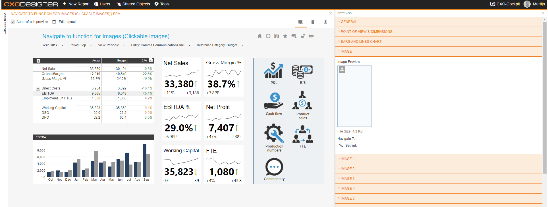Open the B/S balance sheet image

(x=302, y=72)
